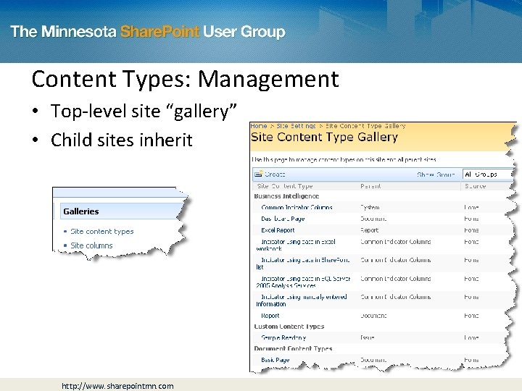Click the sharepointmn.com URL in footer
522x391 pixels.
[117, 386]
